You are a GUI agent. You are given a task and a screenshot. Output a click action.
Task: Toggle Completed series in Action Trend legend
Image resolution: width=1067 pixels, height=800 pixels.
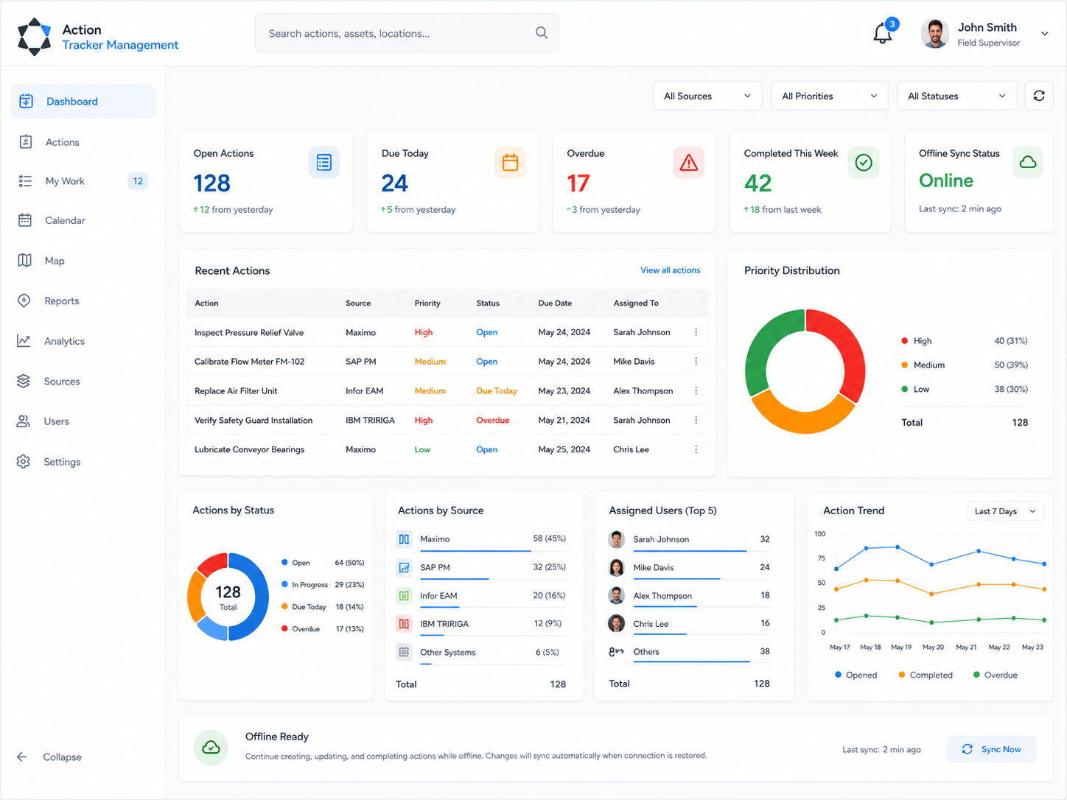click(x=926, y=675)
